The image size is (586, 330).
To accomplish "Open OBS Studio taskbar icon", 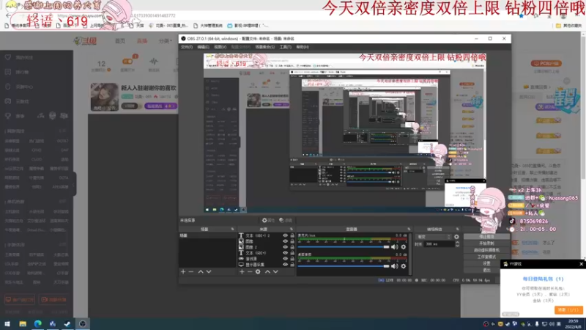I will pos(83,323).
